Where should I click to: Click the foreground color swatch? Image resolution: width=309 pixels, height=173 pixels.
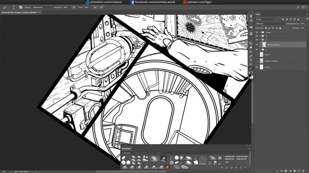click(250, 75)
